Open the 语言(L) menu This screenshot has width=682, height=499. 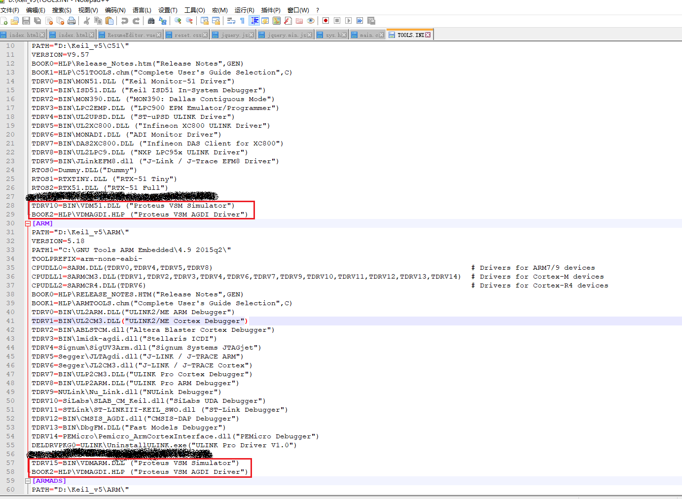(x=142, y=10)
